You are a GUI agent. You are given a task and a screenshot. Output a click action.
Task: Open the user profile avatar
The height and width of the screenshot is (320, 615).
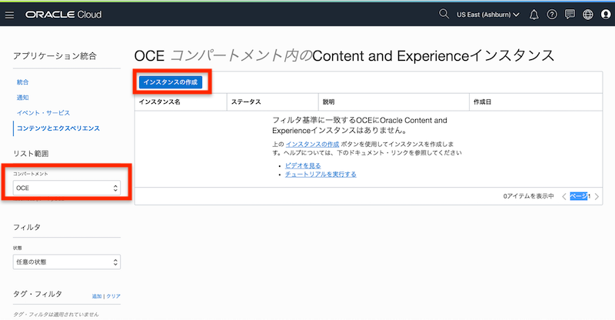tap(606, 15)
